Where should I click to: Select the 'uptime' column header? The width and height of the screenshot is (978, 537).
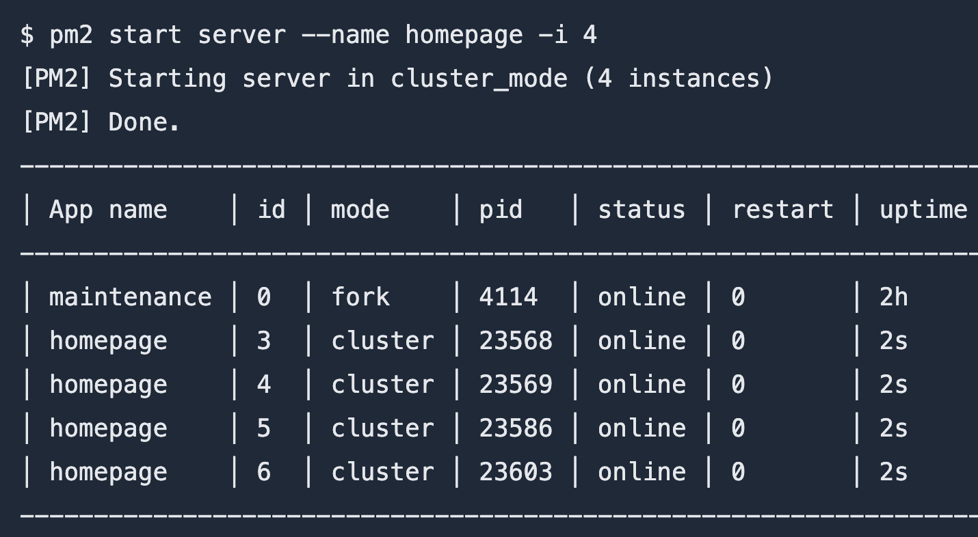923,210
